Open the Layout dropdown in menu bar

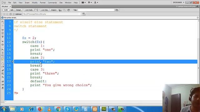coord(83,2)
